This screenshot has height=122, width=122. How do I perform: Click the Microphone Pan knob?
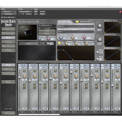73,38
